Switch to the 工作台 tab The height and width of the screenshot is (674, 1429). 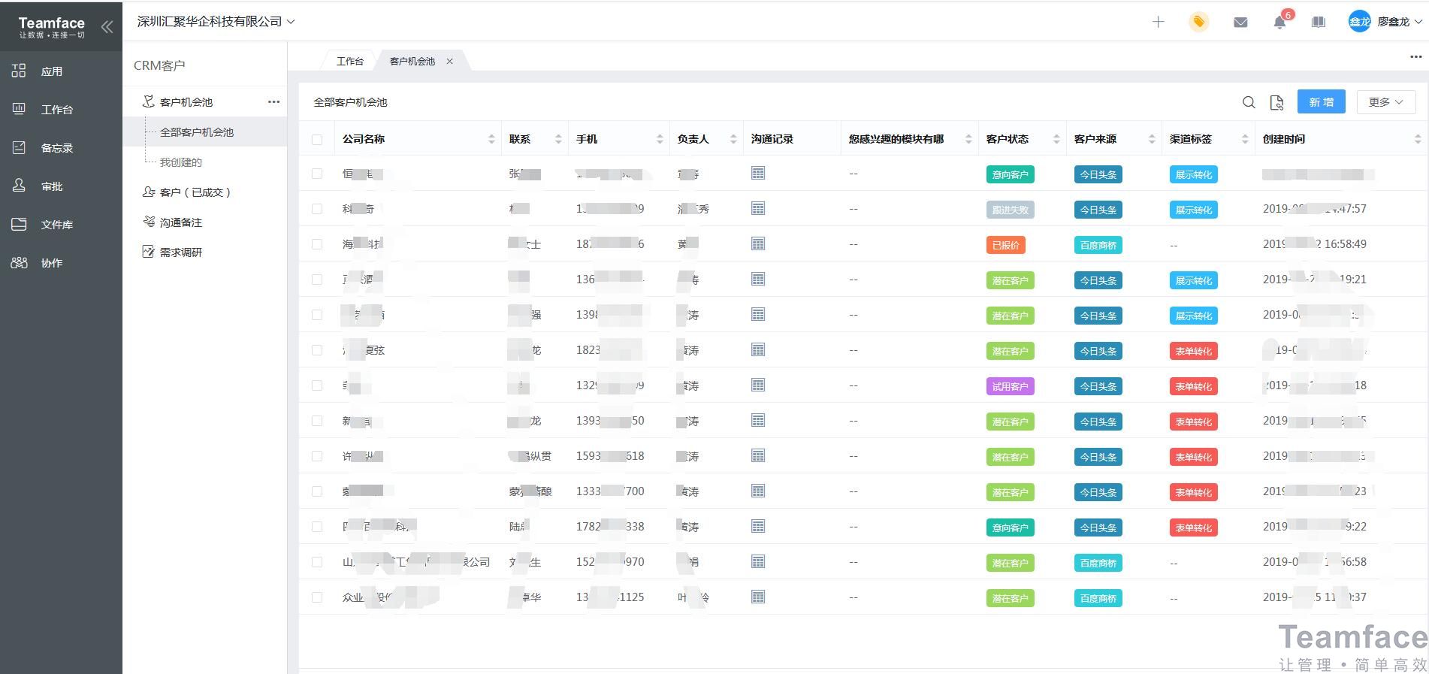pyautogui.click(x=349, y=61)
